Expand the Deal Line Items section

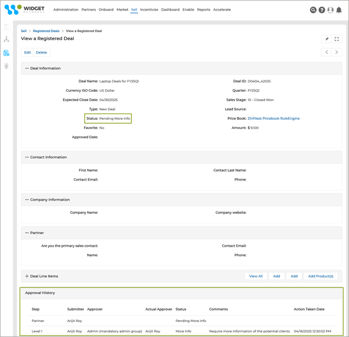[x=27, y=276]
